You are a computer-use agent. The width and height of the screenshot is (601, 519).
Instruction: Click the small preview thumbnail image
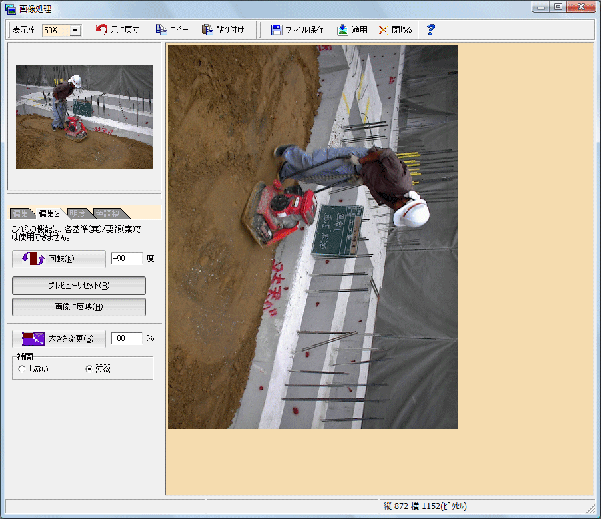(x=85, y=117)
